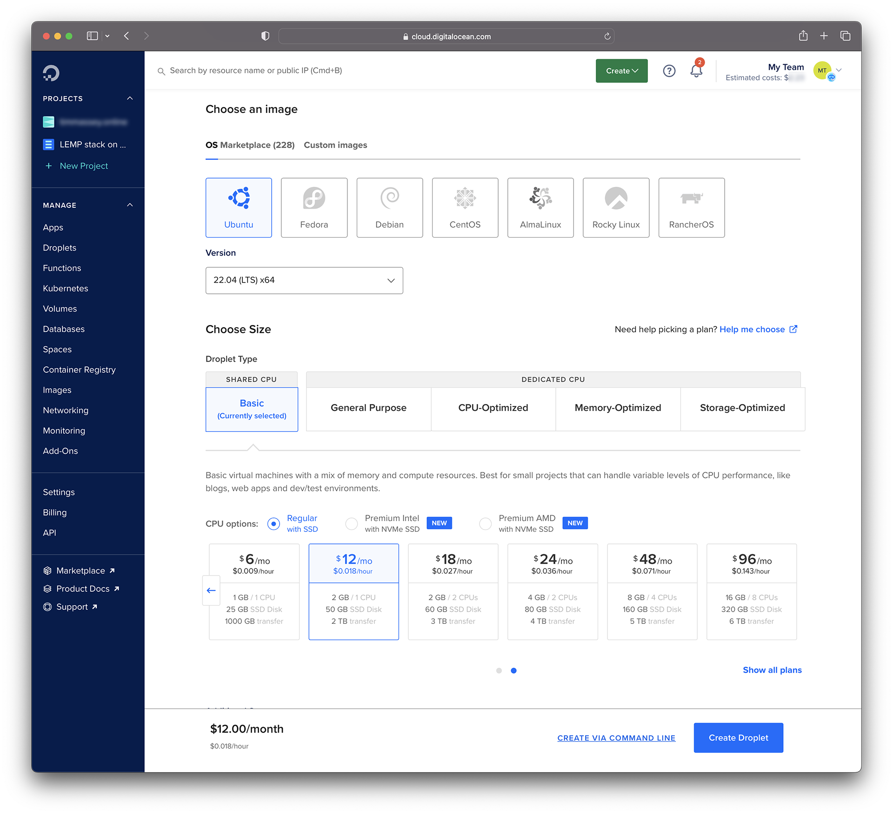
Task: Open a new Safari tab
Action: point(824,36)
